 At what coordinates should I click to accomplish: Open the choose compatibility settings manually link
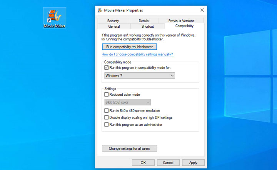coord(137,54)
